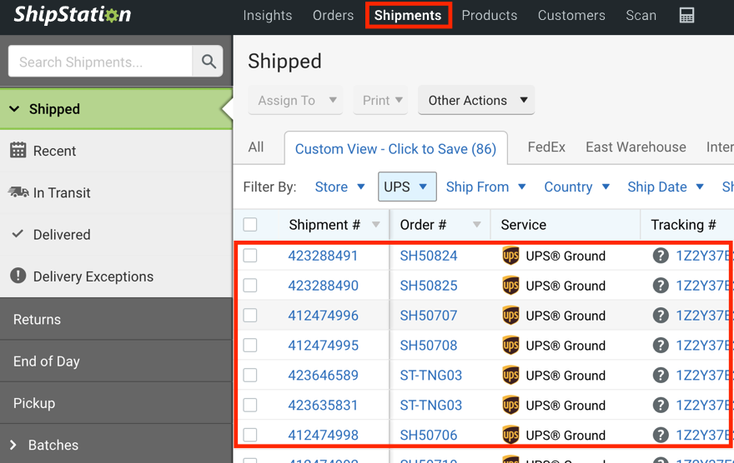Open the Other Actions dropdown
Screen dimensions: 734x463
pyautogui.click(x=476, y=100)
